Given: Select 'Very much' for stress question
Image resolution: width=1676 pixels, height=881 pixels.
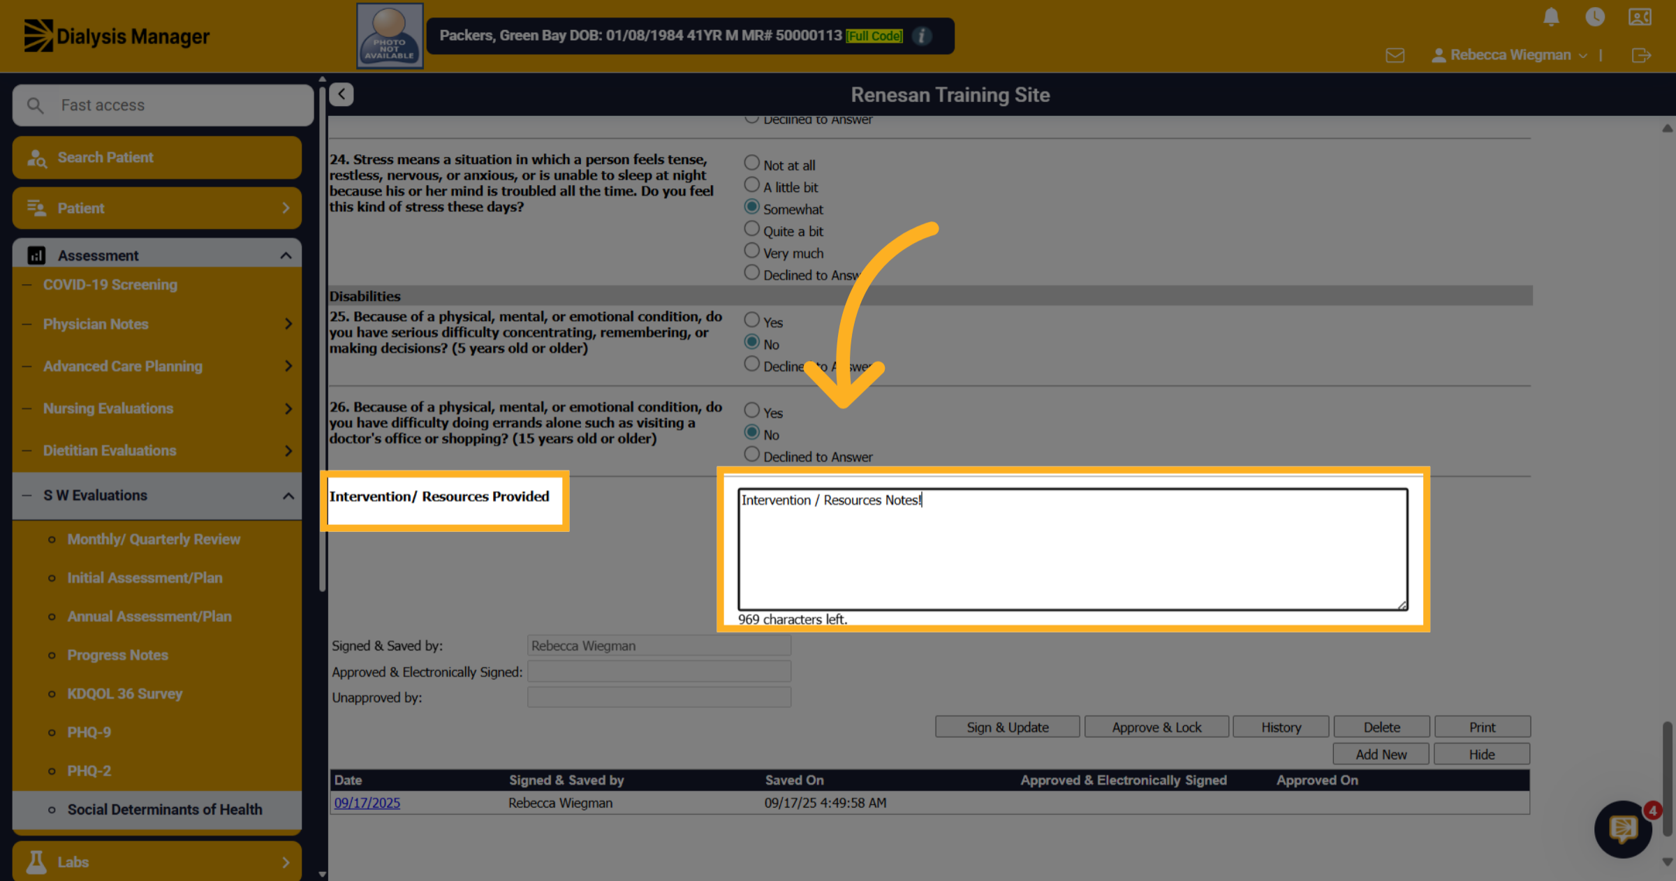Looking at the screenshot, I should tap(751, 251).
